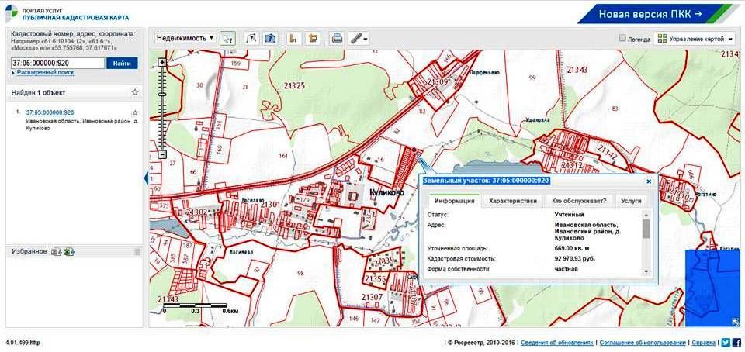The height and width of the screenshot is (352, 745).
Task: Zoom in with the plus button
Action: [162, 63]
